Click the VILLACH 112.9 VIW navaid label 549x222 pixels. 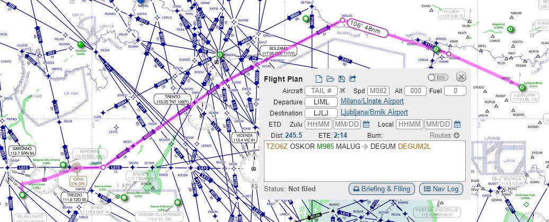point(451,14)
